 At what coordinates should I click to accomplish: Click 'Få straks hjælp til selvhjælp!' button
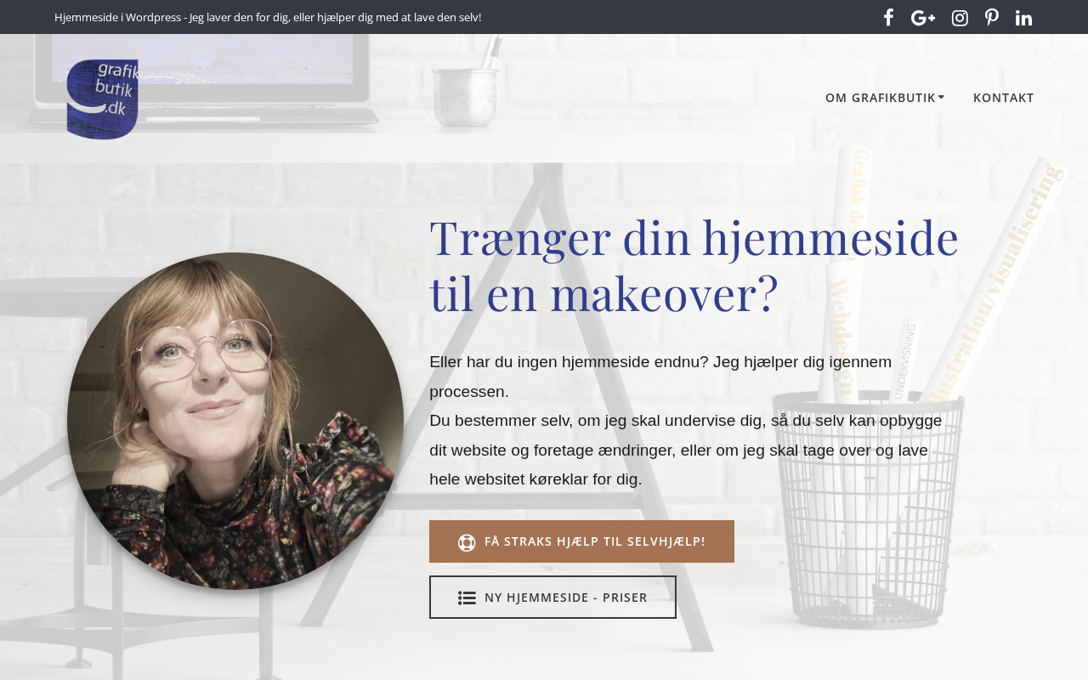point(581,541)
